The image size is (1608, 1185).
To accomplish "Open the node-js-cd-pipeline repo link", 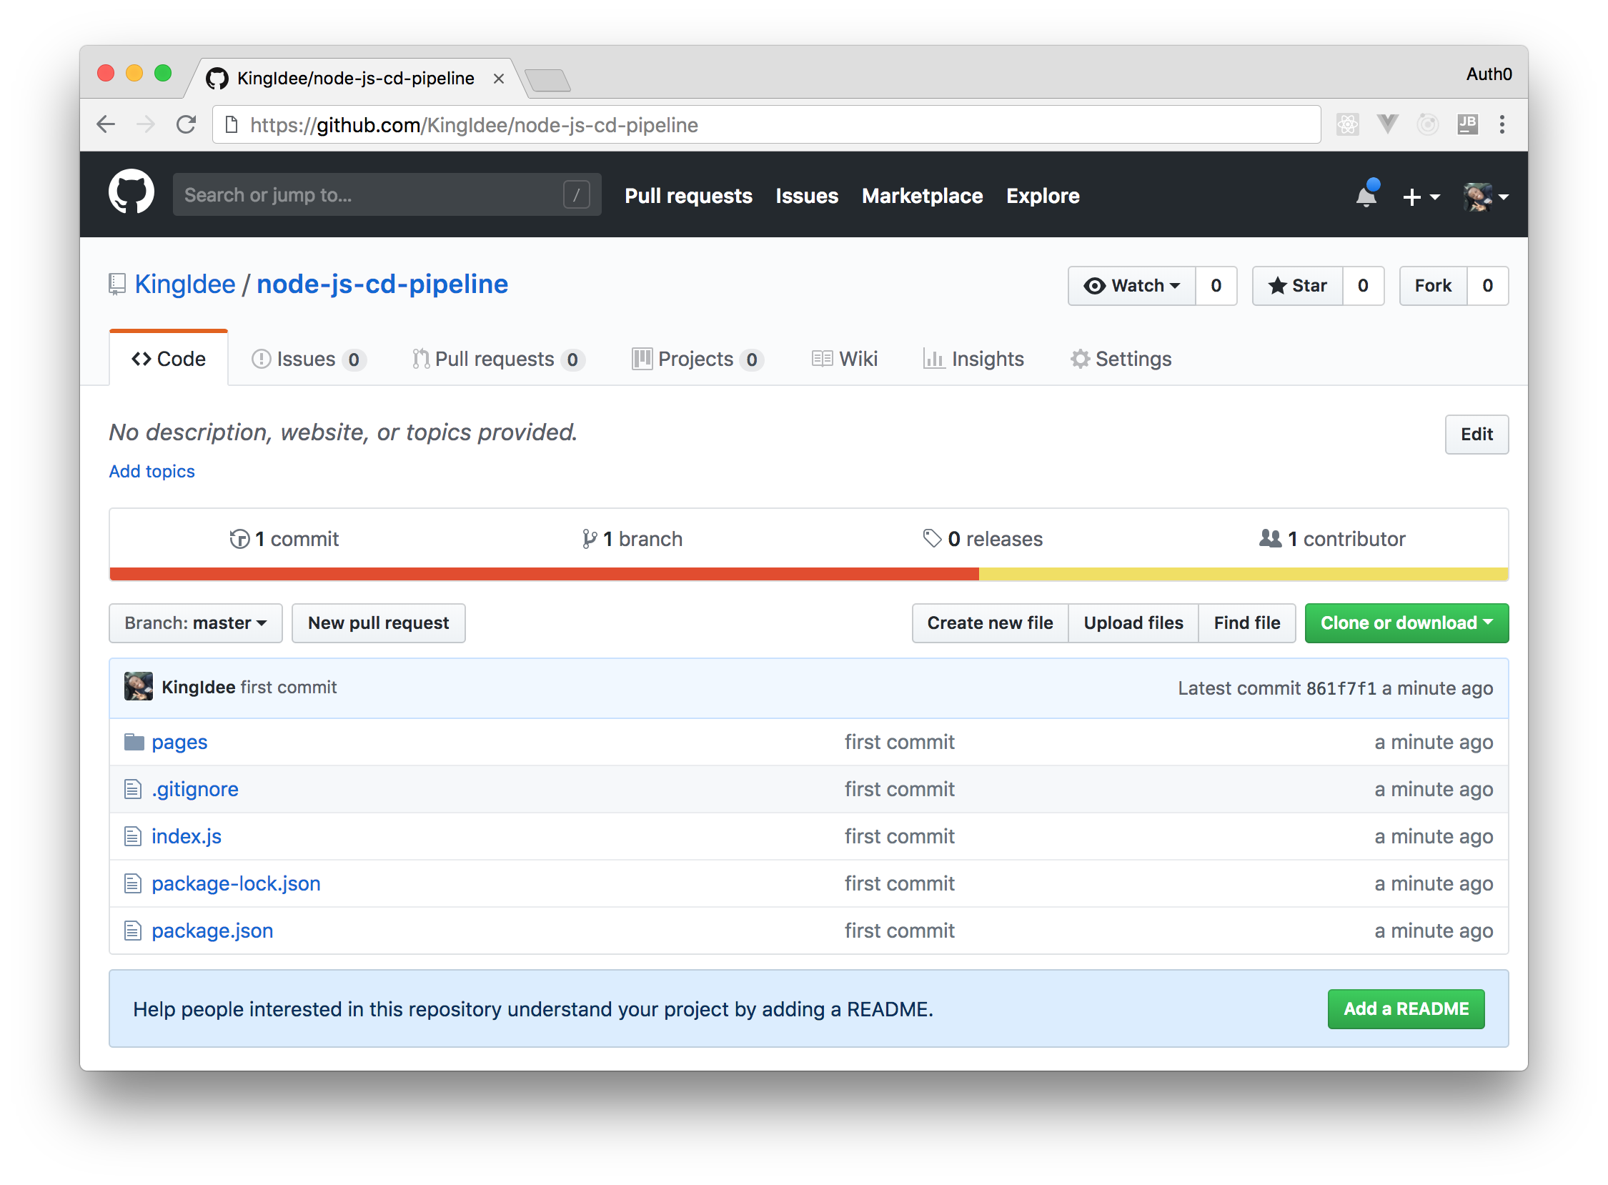I will click(x=382, y=284).
